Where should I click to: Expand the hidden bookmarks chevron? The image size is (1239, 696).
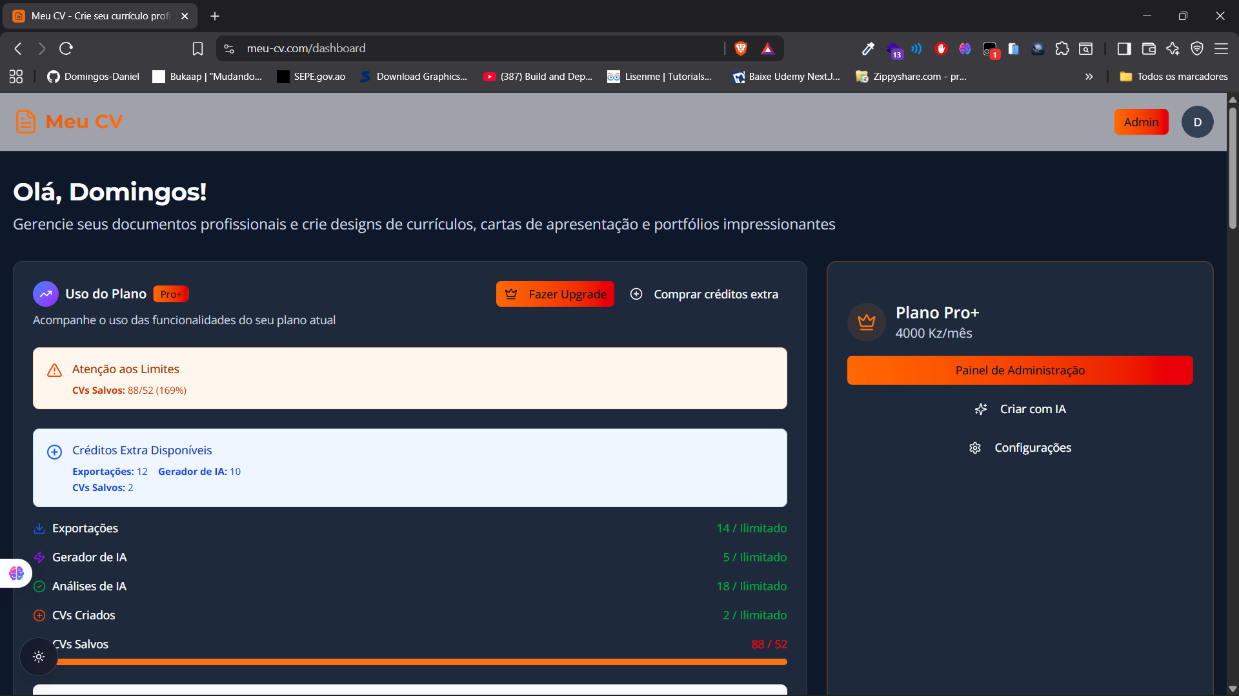(1089, 77)
